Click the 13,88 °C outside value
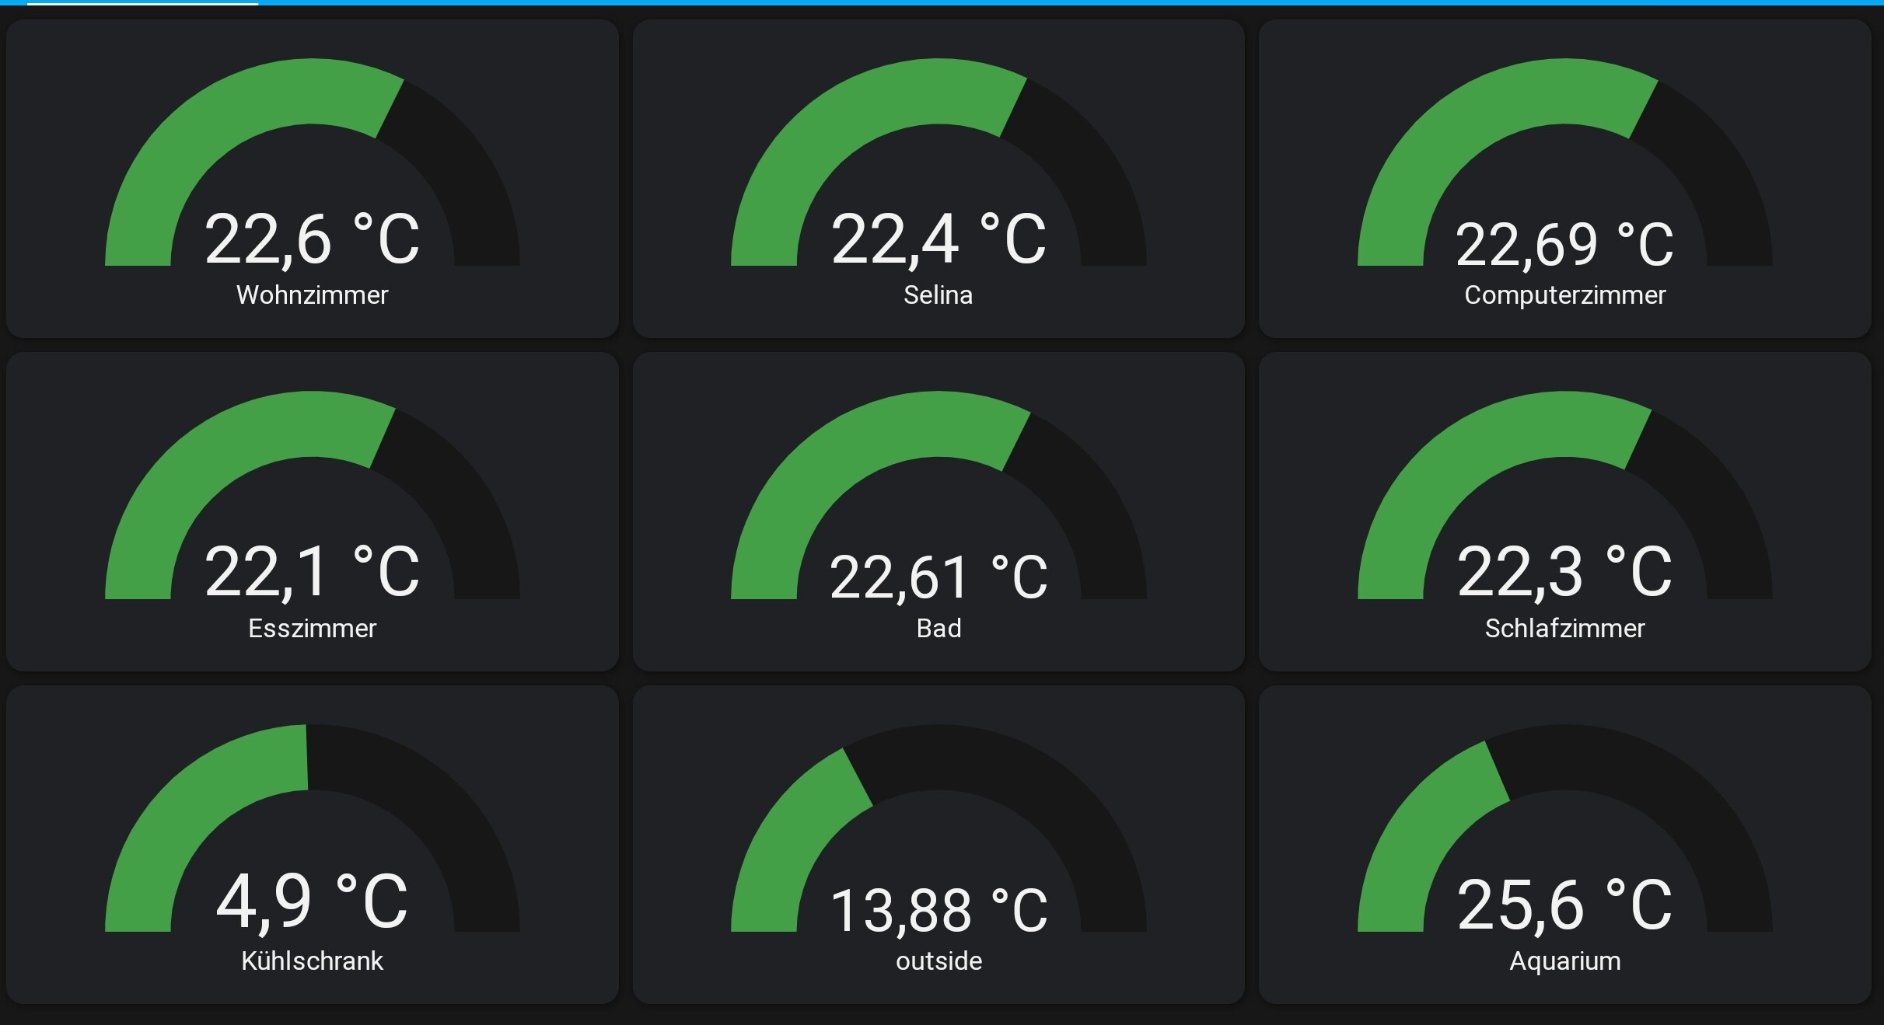The height and width of the screenshot is (1025, 1884). click(938, 911)
